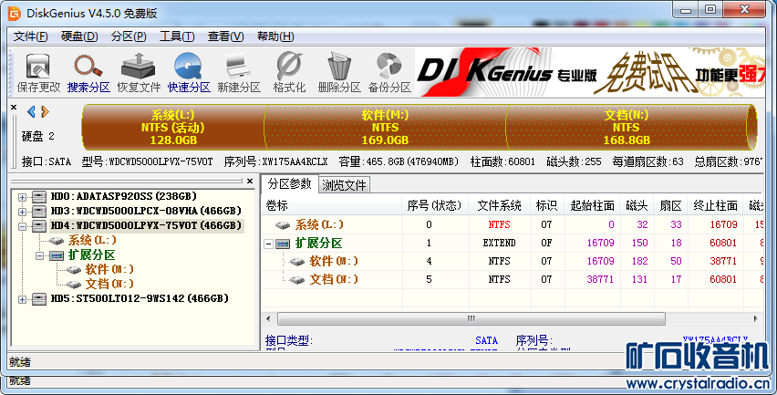Close the disk map panel with X
The image size is (777, 395).
pyautogui.click(x=14, y=107)
